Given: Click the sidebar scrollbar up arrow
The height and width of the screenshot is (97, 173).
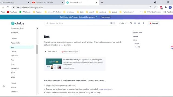Looking at the screenshot, I should pyautogui.click(x=37, y=28).
